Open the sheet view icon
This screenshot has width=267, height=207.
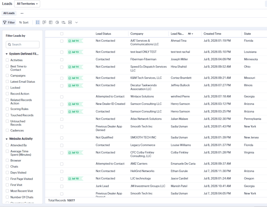click(x=51, y=22)
